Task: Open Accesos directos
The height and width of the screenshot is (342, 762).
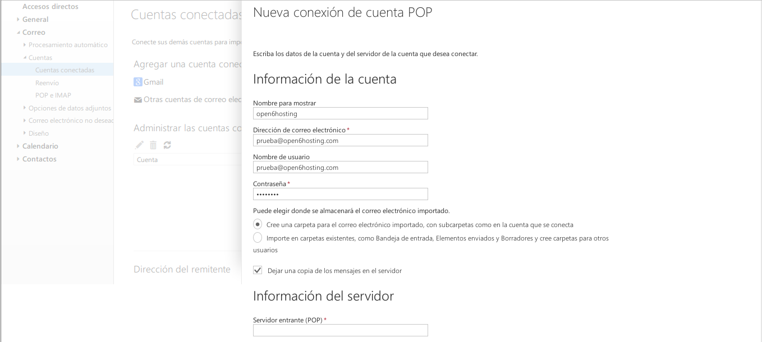Action: [x=50, y=7]
